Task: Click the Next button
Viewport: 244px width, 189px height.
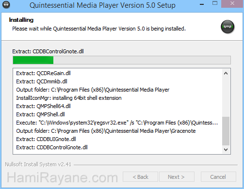Action: point(177,177)
